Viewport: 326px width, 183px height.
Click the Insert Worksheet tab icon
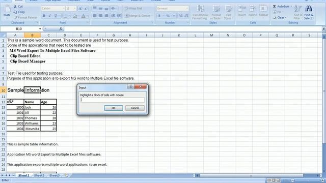[67, 175]
